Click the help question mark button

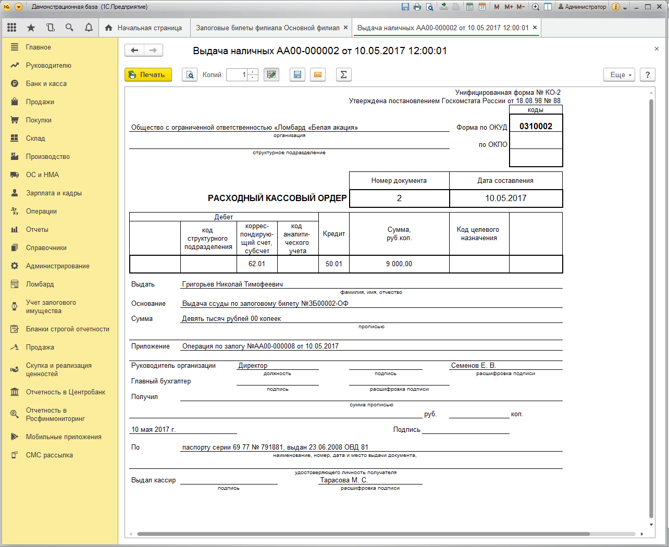pyautogui.click(x=648, y=74)
